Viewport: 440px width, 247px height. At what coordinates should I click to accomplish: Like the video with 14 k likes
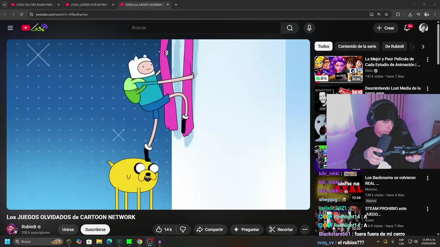(x=164, y=230)
